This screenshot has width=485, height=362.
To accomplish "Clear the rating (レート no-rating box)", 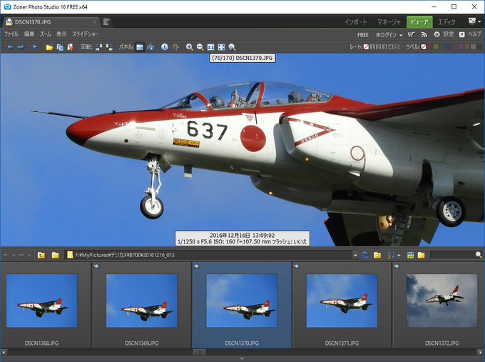I will pyautogui.click(x=366, y=47).
